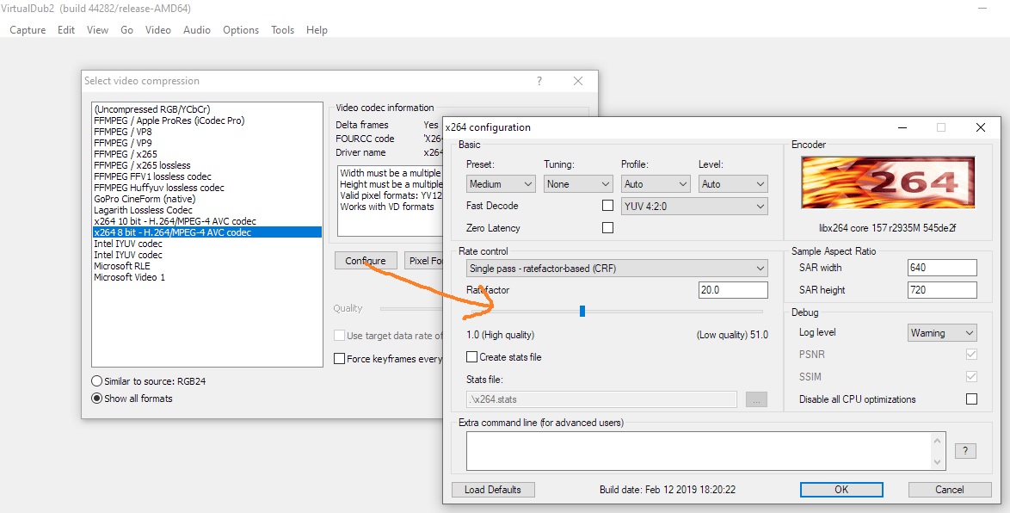Screen dimensions: 1010x513
Task: Click the Quality slider track
Action: coord(412,309)
